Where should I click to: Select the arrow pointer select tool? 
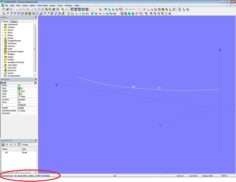tap(180, 9)
